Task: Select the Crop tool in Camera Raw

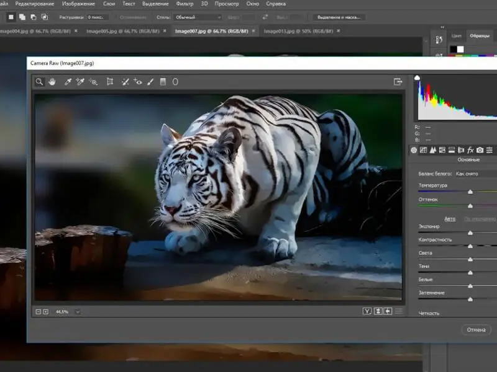Action: coord(110,81)
